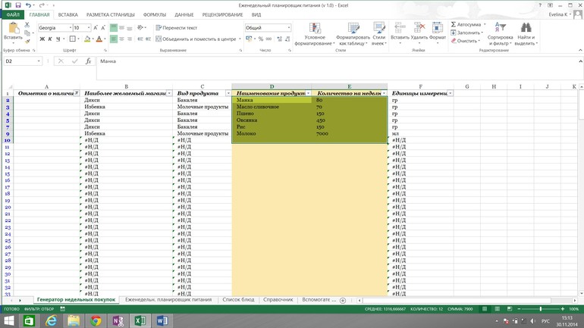Open Sort and Filter icon
Viewport: 584px width, 328px height.
(500, 28)
